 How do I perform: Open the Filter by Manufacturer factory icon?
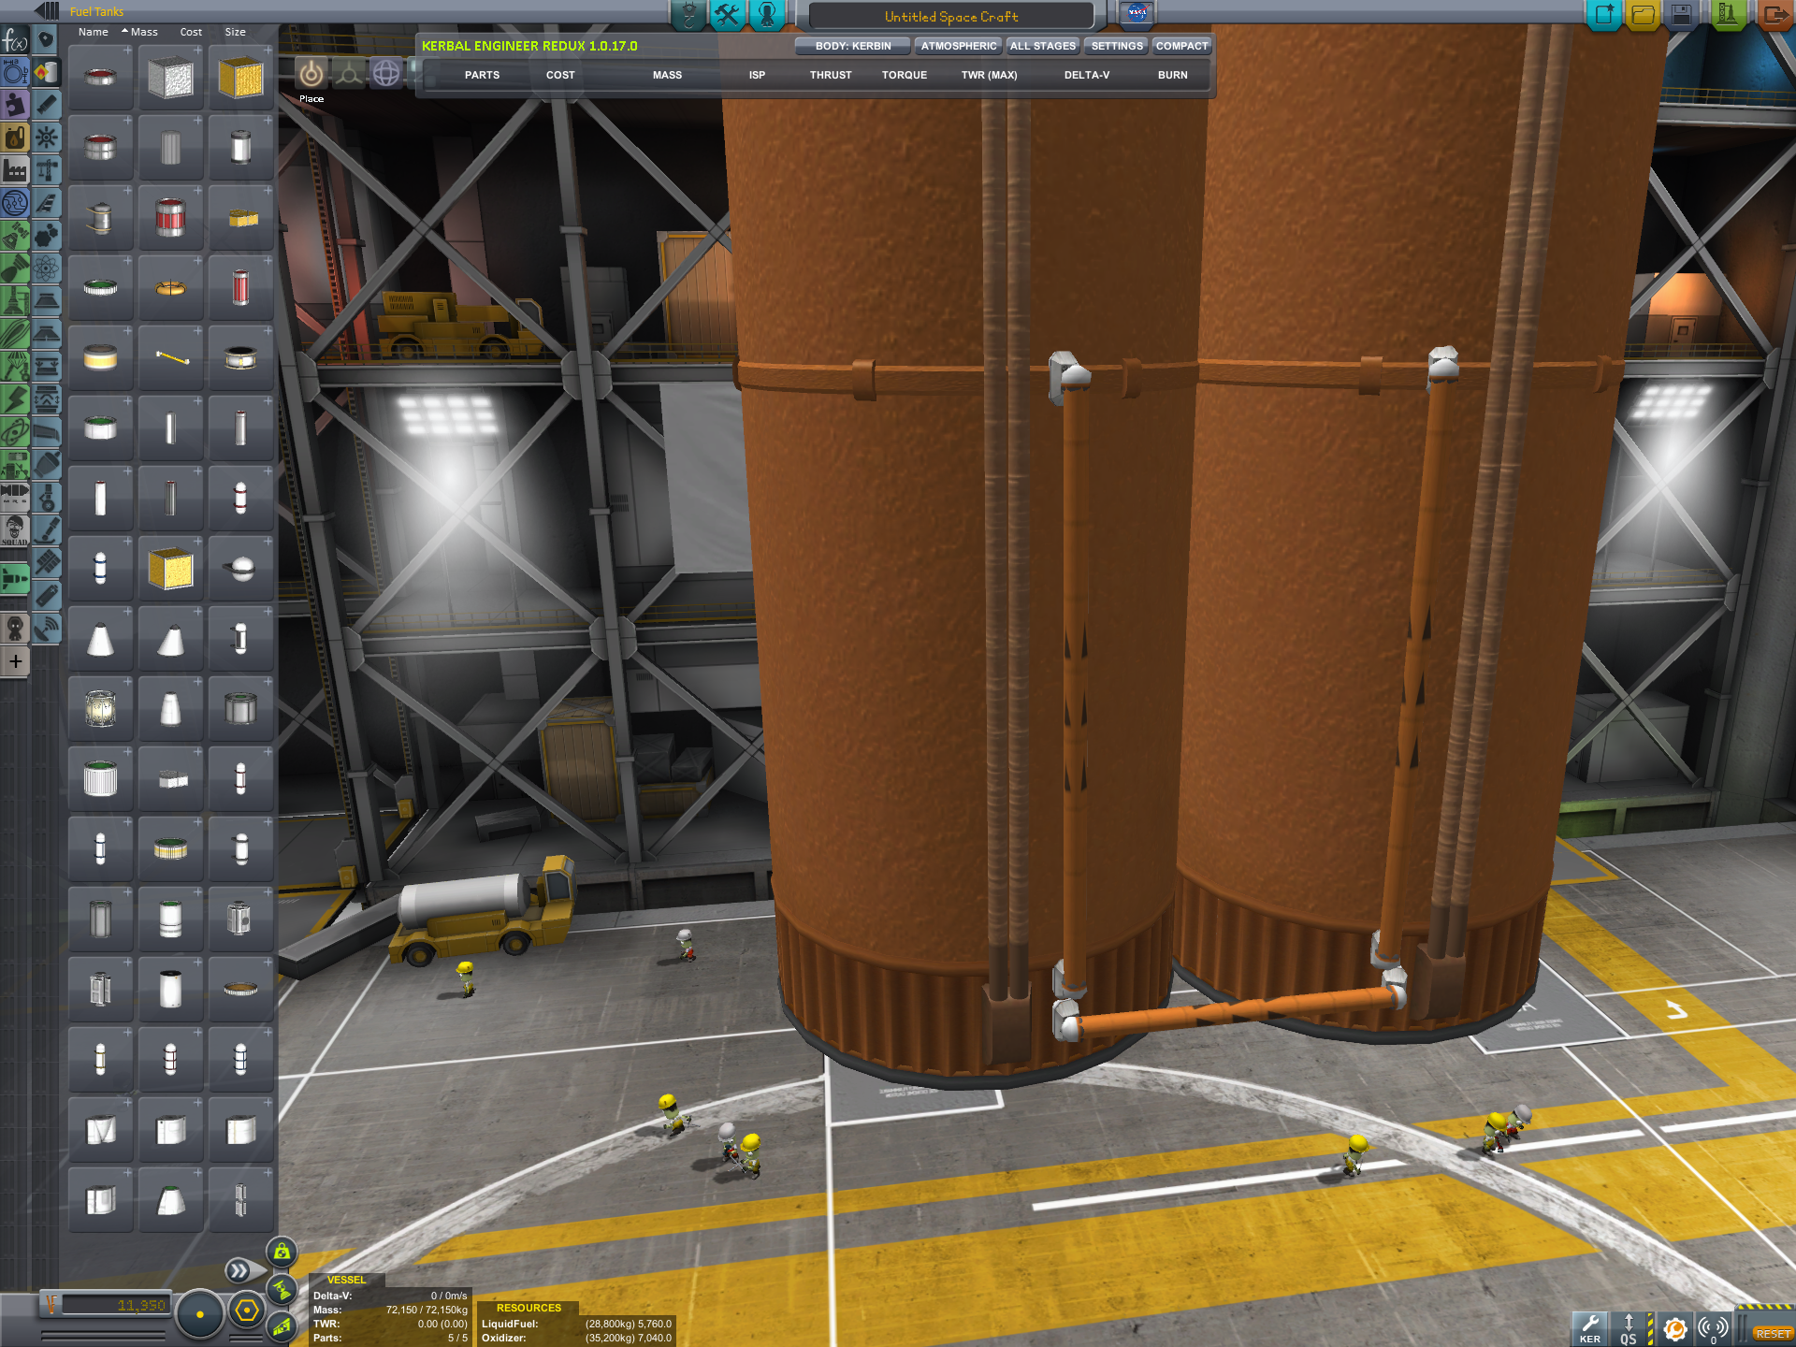(15, 170)
